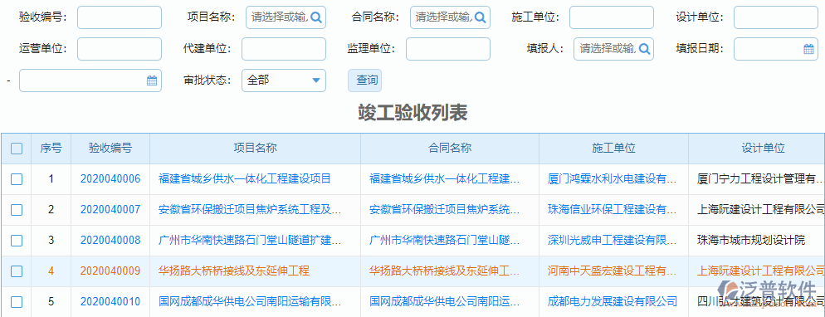825x317 pixels.
Task: Open project 华扬路大桥桥接线及东延伸工程
Action: tap(234, 271)
